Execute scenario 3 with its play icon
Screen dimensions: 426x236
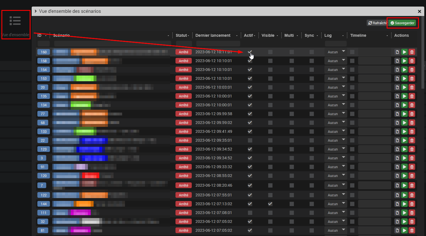click(x=404, y=158)
